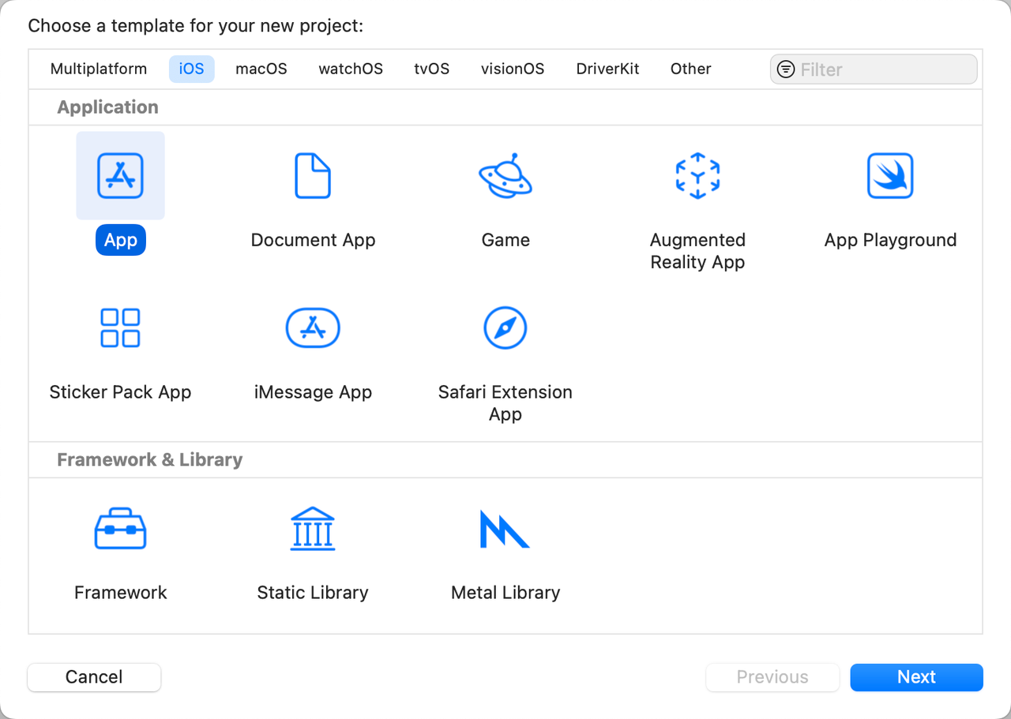This screenshot has height=719, width=1011.
Task: Click the "Augmented Reality App" label
Action: [697, 251]
